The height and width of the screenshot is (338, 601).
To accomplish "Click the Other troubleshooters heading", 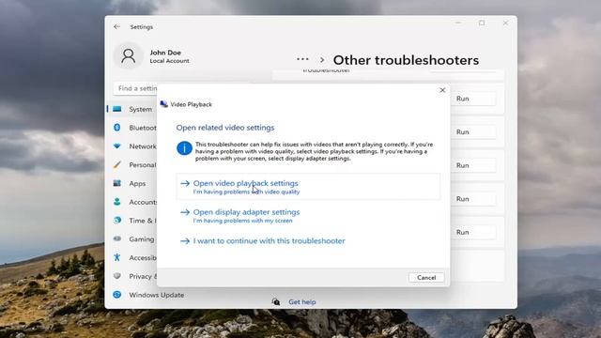I will 406,60.
